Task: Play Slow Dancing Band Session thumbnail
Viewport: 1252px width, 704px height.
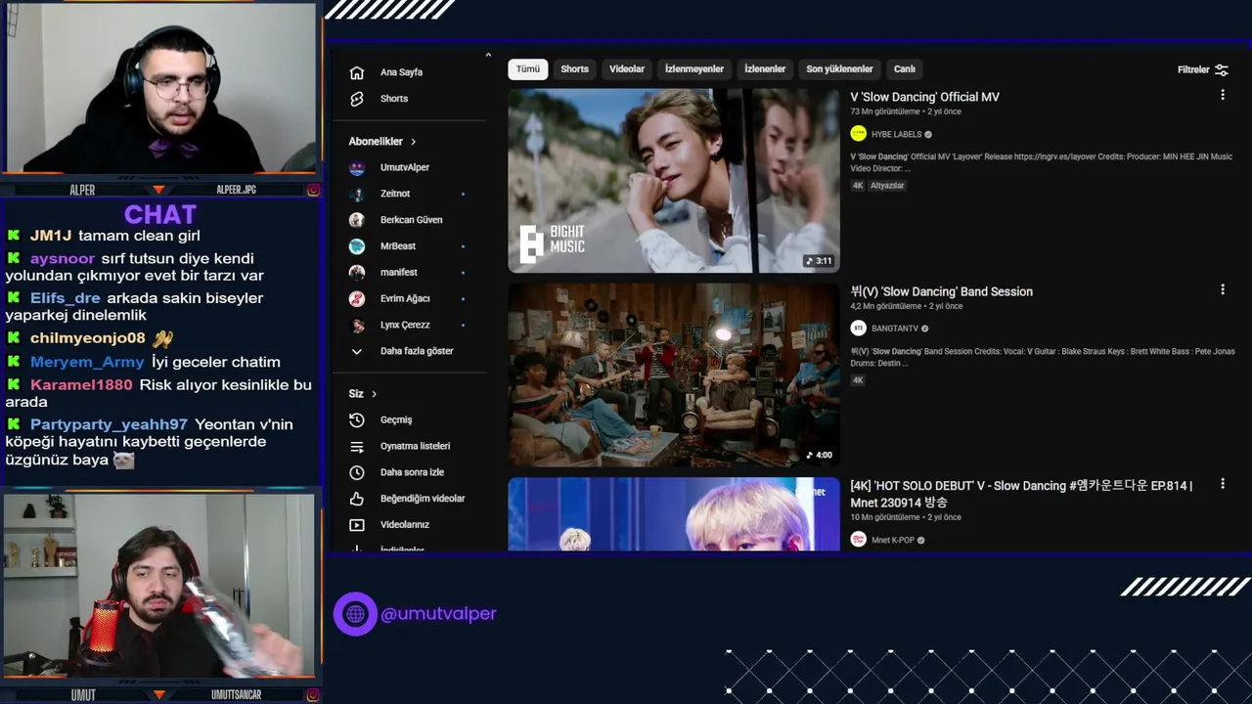Action: 674,375
